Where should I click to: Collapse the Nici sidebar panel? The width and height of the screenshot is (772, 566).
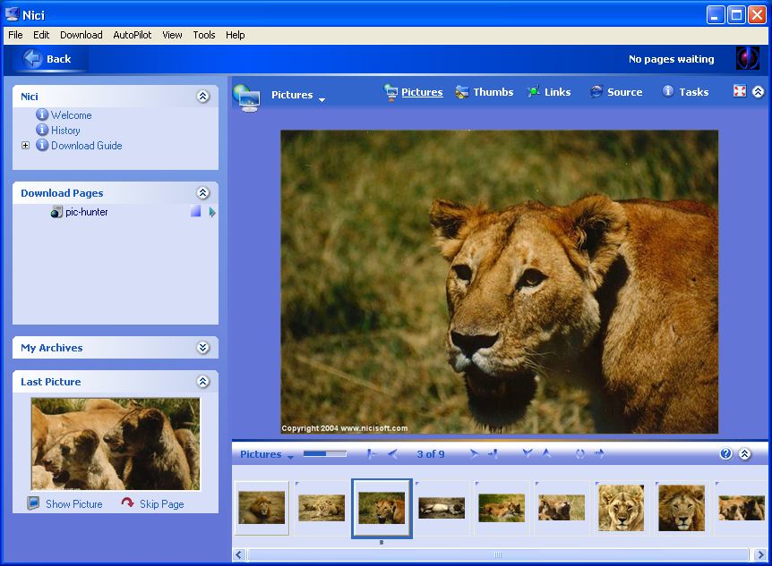(202, 96)
